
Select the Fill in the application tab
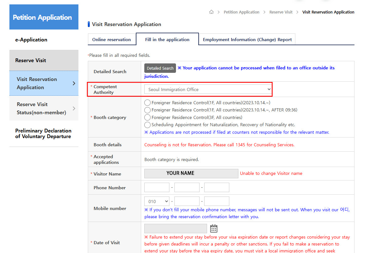click(x=167, y=40)
